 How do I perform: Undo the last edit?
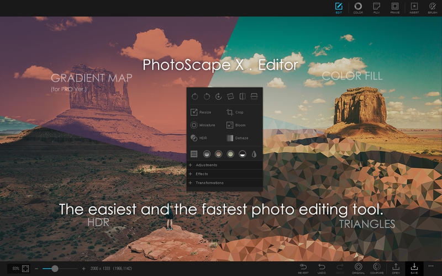pos(322,269)
